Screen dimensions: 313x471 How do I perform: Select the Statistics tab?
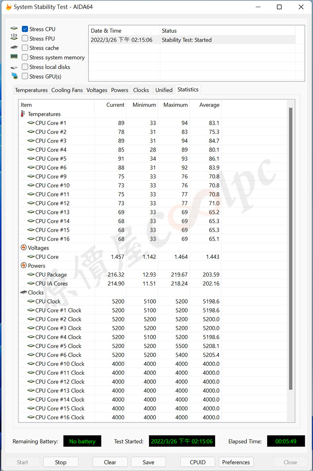(188, 90)
